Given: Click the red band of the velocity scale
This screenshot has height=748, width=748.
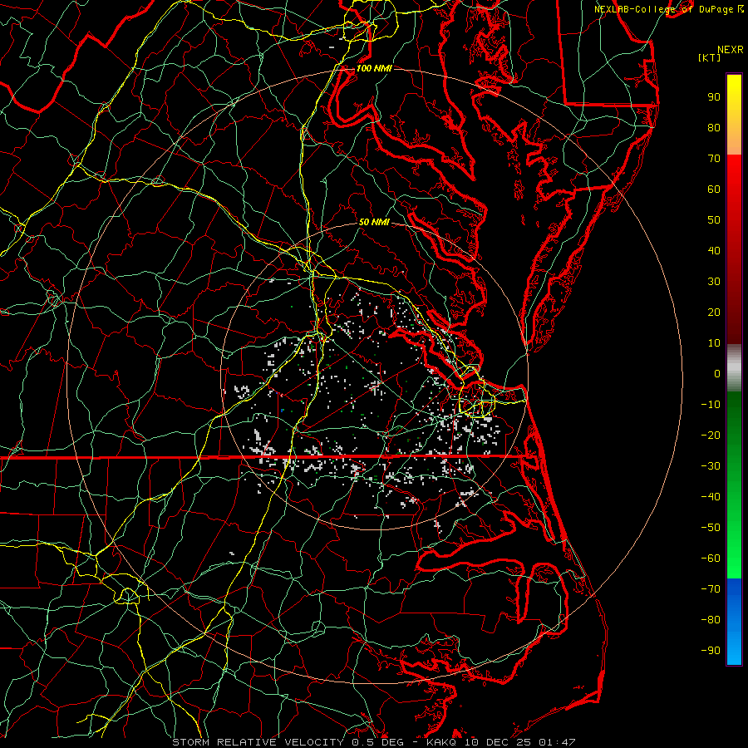Looking at the screenshot, I should pos(734,249).
